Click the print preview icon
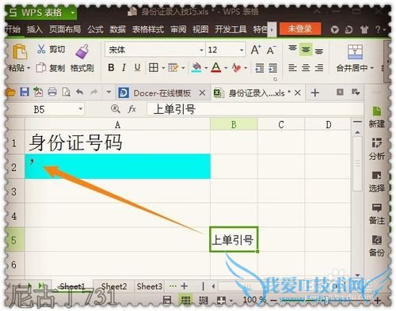The image size is (396, 311). pos(66,92)
